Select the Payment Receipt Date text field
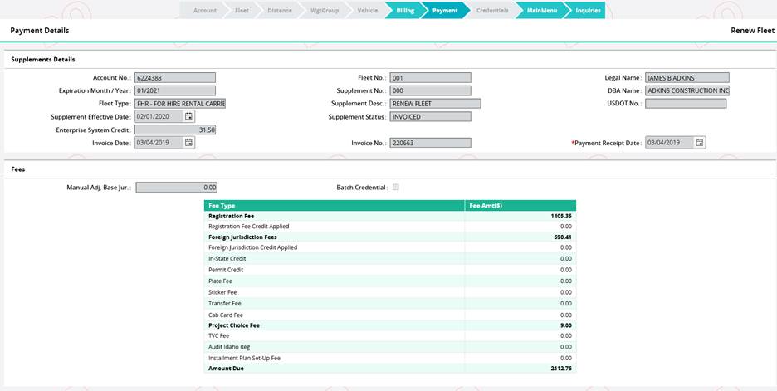This screenshot has height=391, width=777. point(668,143)
